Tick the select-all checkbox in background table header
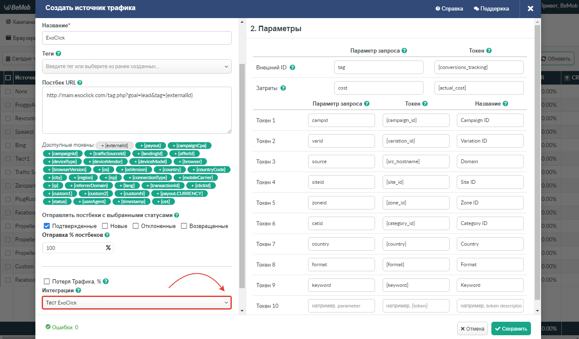Viewport: 579px width, 339px height. [x=8, y=78]
